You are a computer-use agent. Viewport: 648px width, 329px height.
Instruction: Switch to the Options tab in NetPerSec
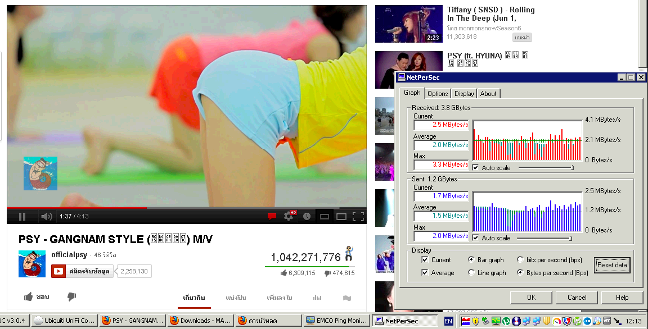(437, 94)
